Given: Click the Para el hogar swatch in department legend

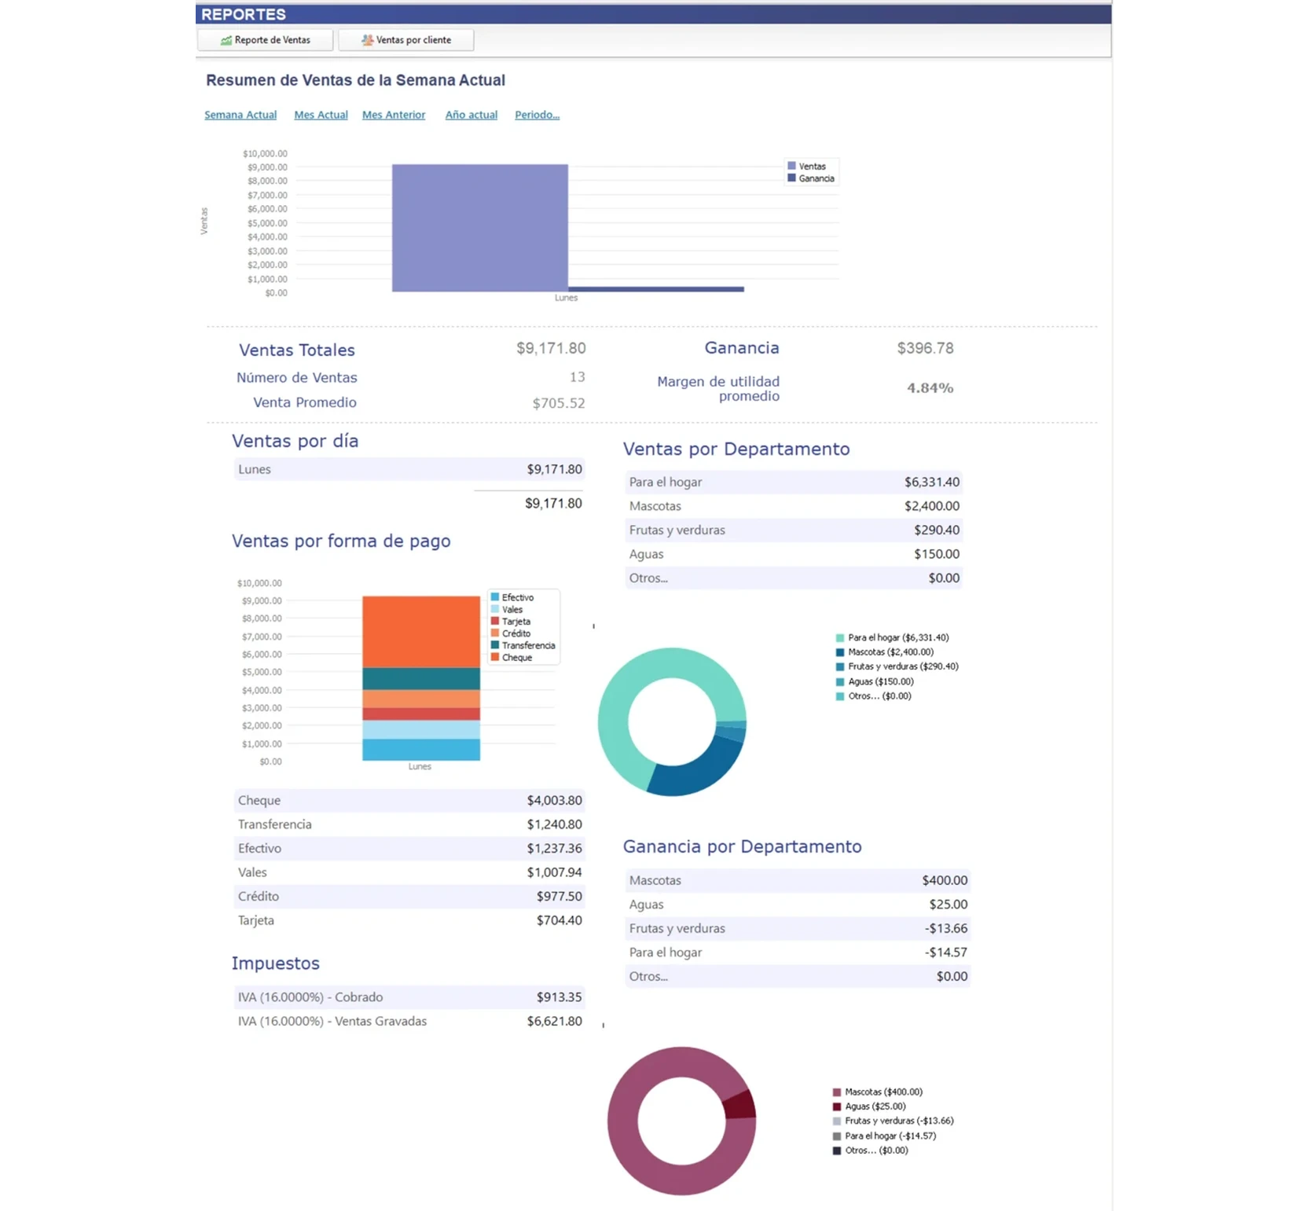Looking at the screenshot, I should point(839,638).
